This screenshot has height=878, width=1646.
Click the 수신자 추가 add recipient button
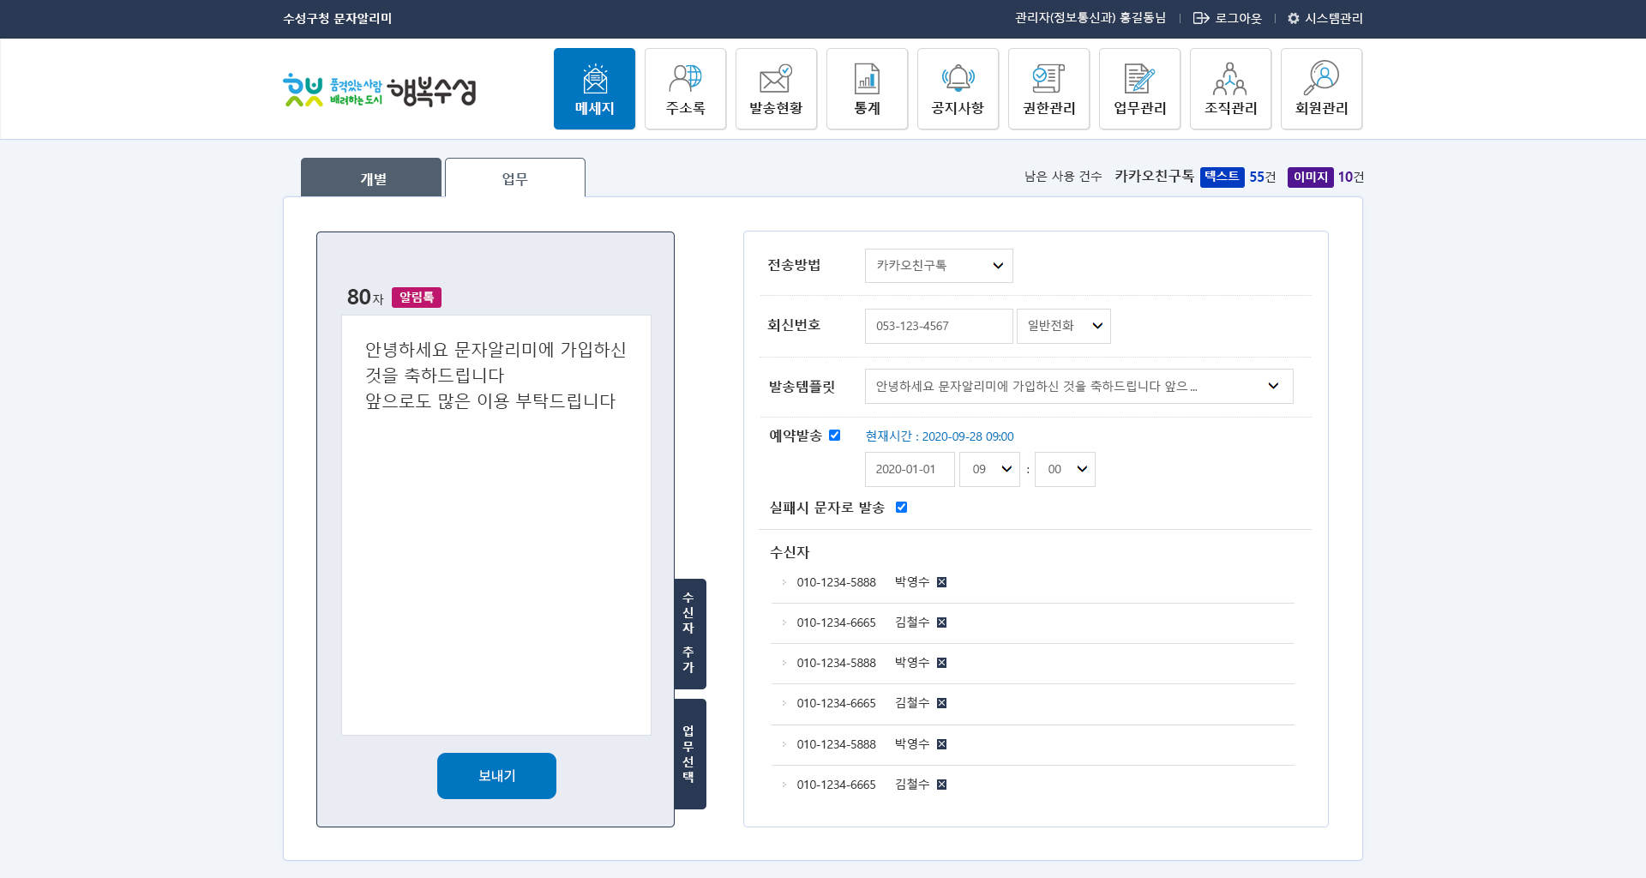(688, 634)
